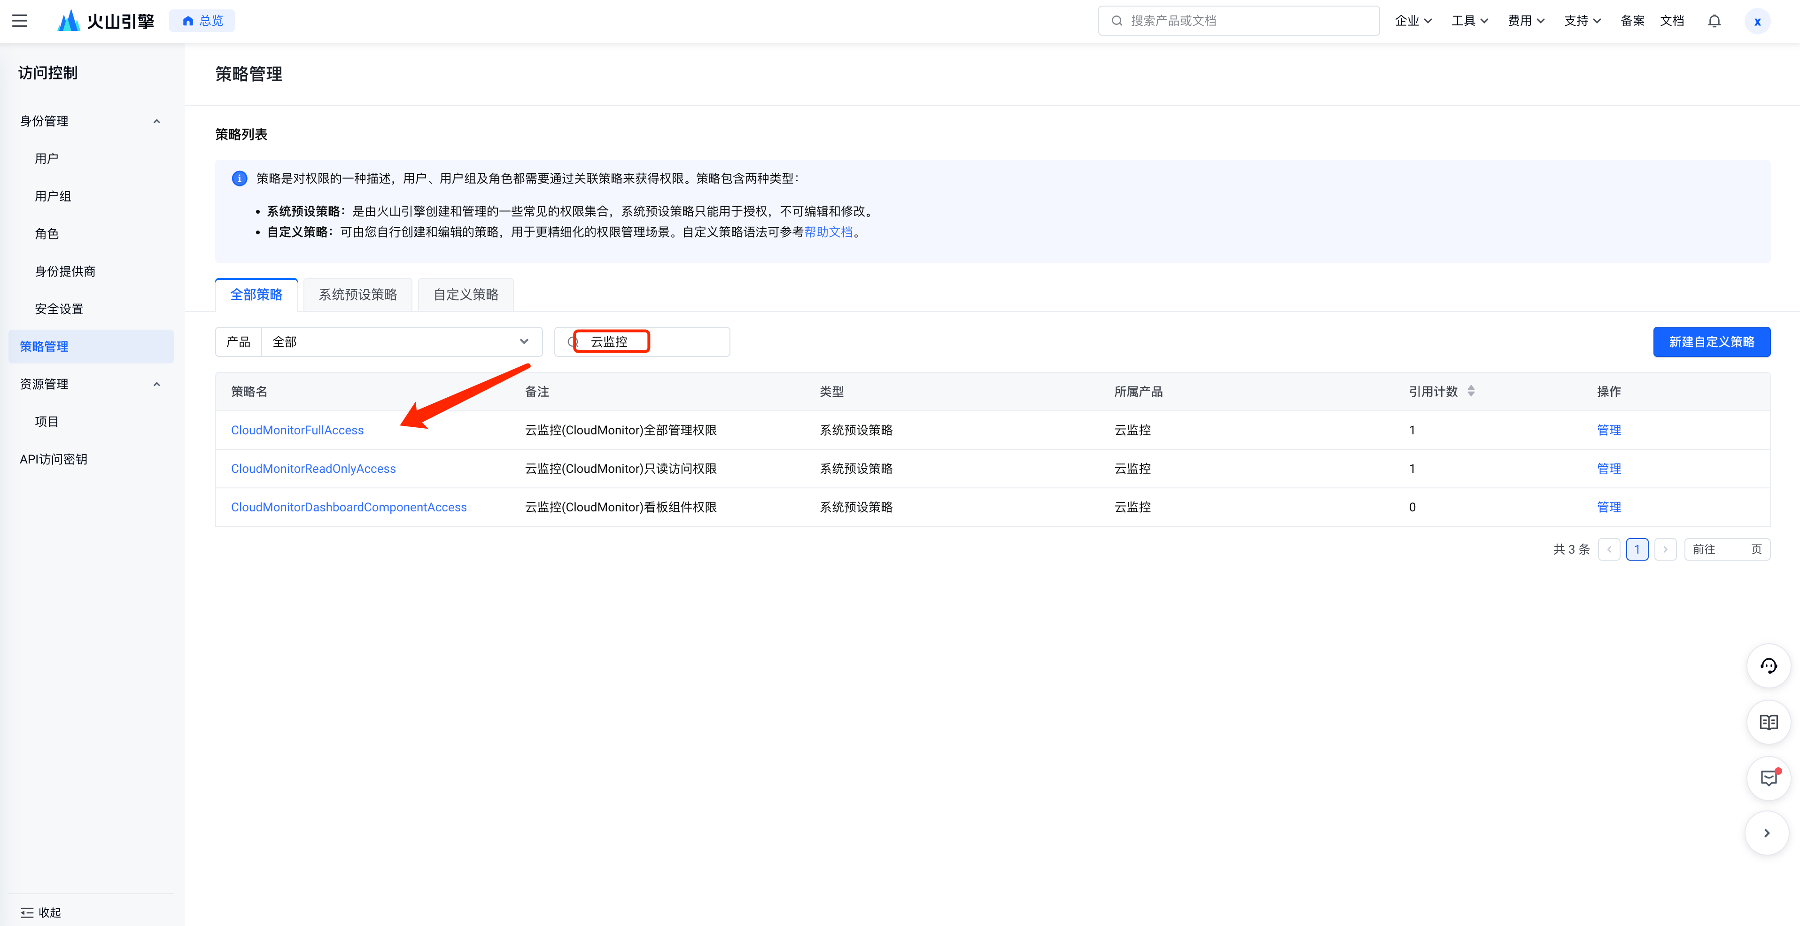The width and height of the screenshot is (1800, 926).
Task: Click the Volcengine logo
Action: (106, 21)
